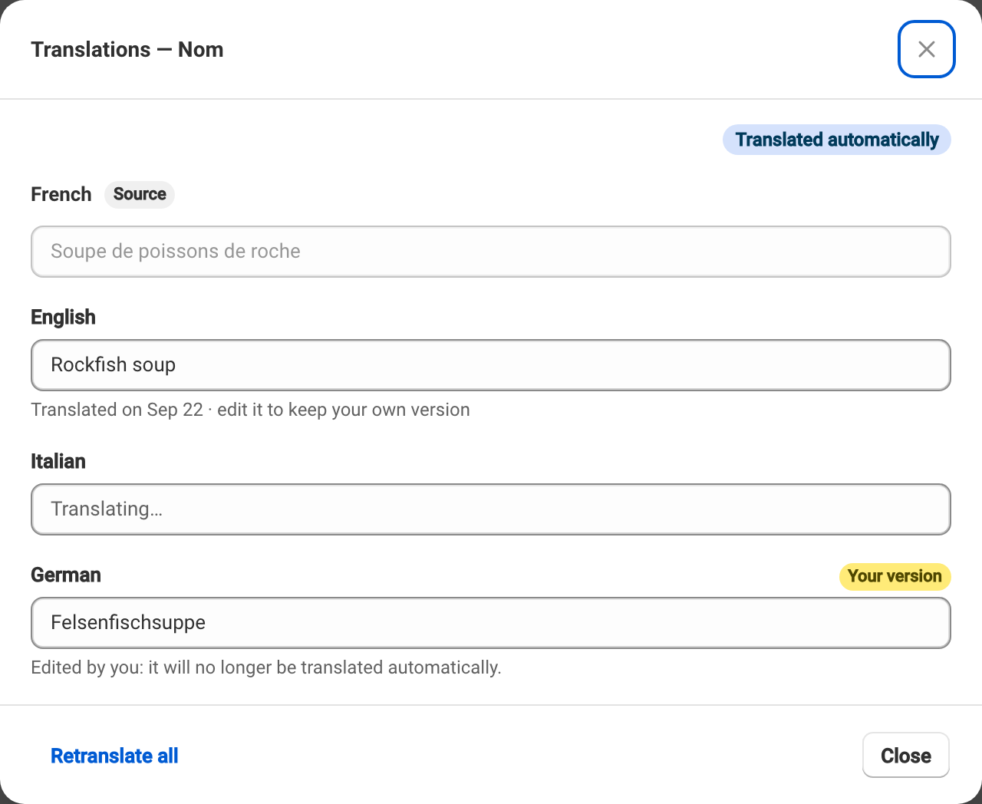Viewport: 982px width, 804px height.
Task: Click the 'Translated on Sep 22' hint text
Action: (x=250, y=410)
